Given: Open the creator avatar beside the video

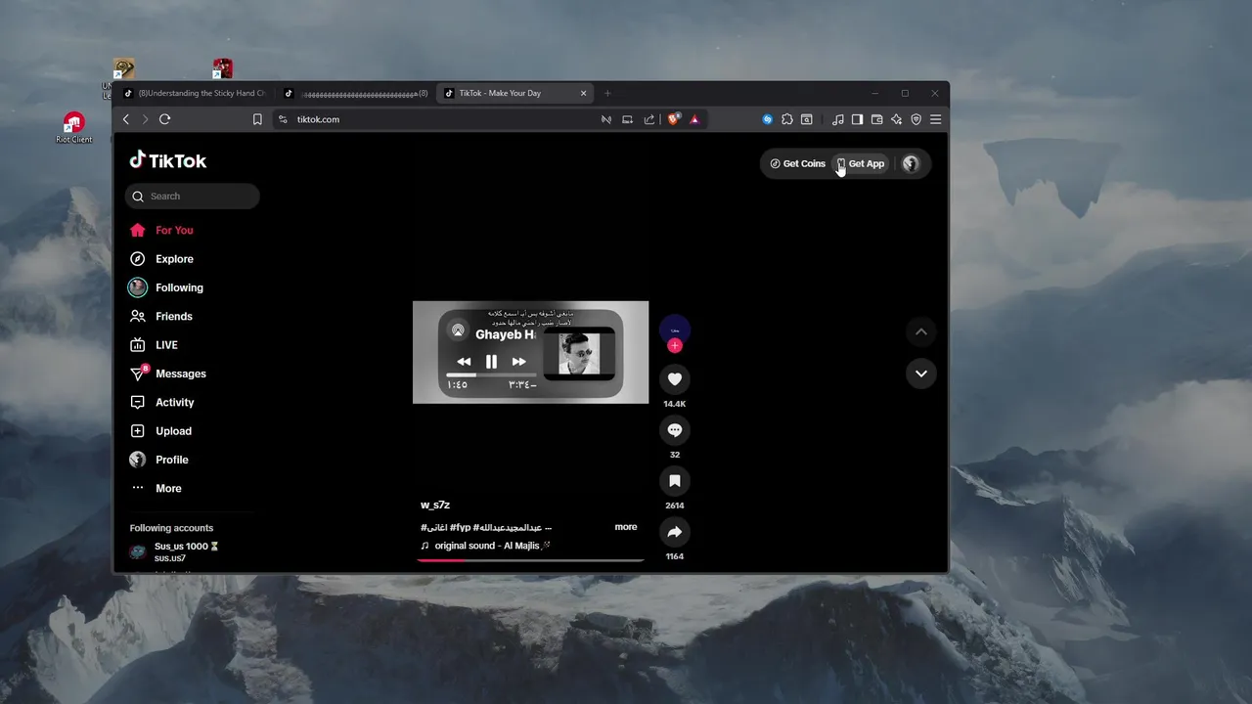Looking at the screenshot, I should click(675, 330).
